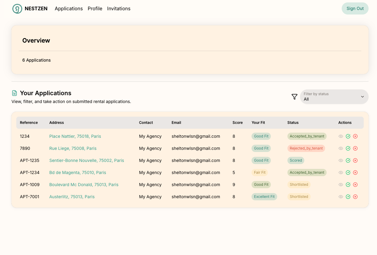The image size is (377, 255).
Task: Accept the APT-1009 application
Action: (348, 185)
